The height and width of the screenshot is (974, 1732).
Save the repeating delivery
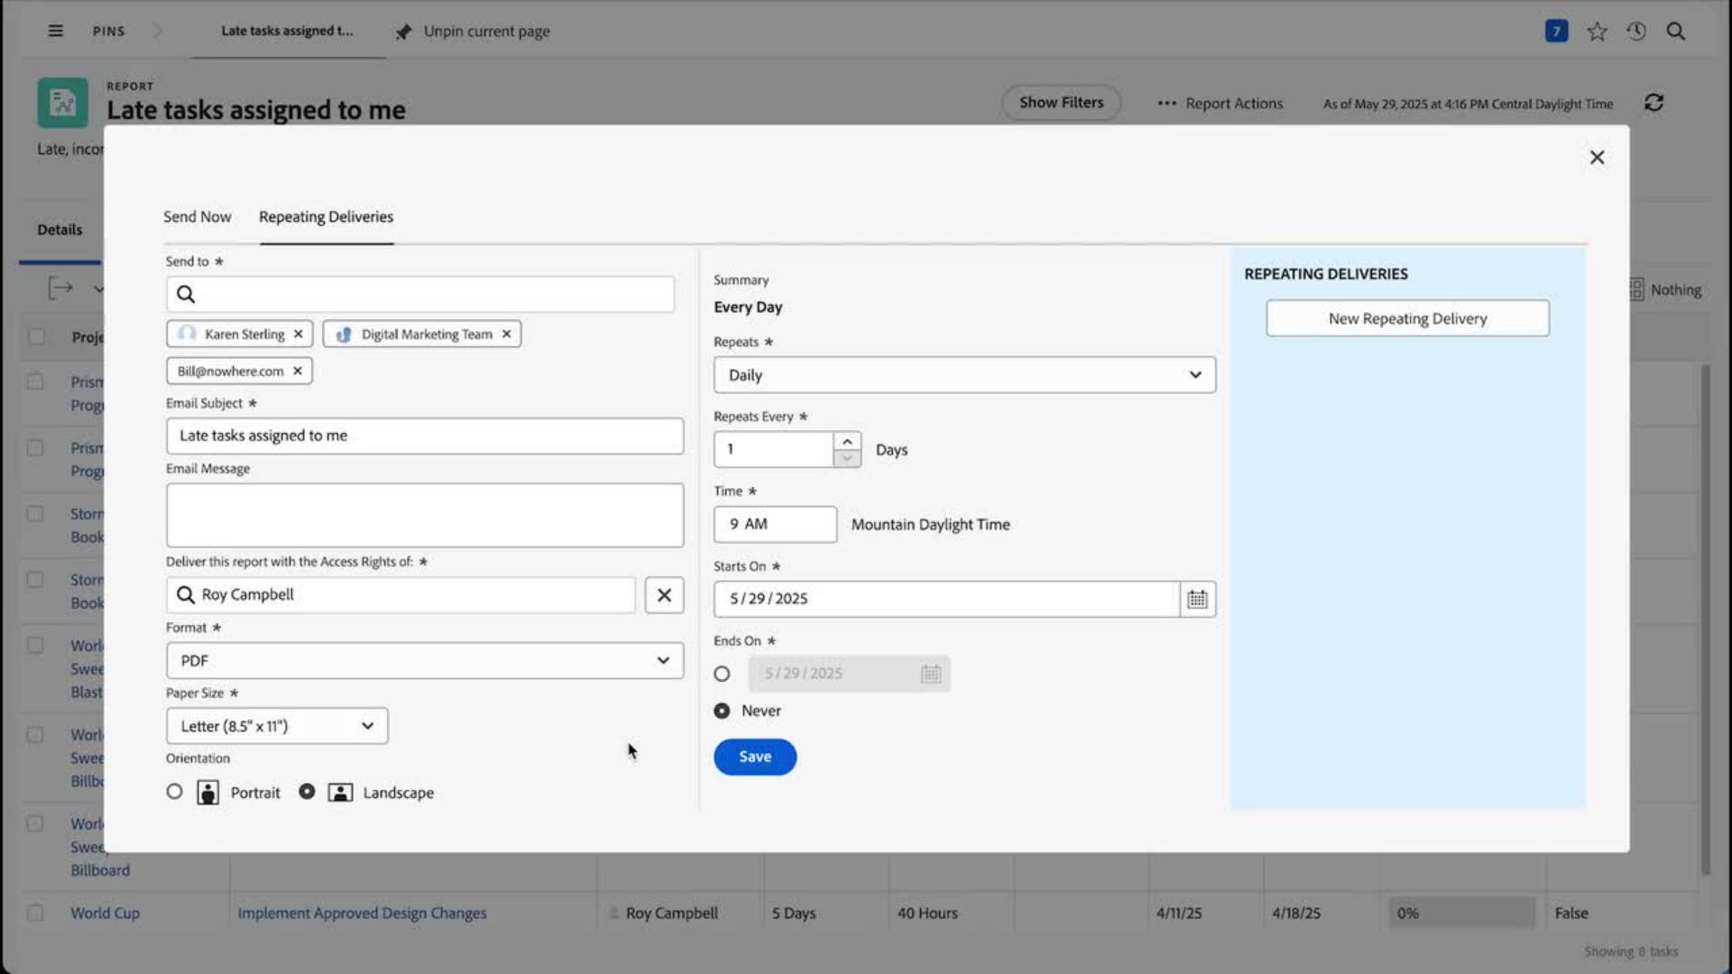tap(754, 757)
